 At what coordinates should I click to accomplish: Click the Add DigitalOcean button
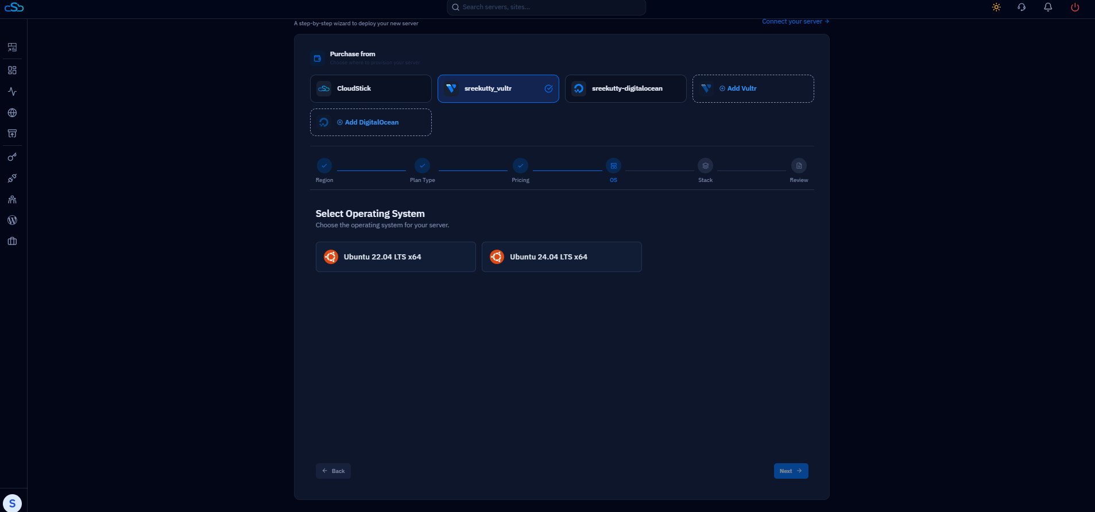[371, 122]
